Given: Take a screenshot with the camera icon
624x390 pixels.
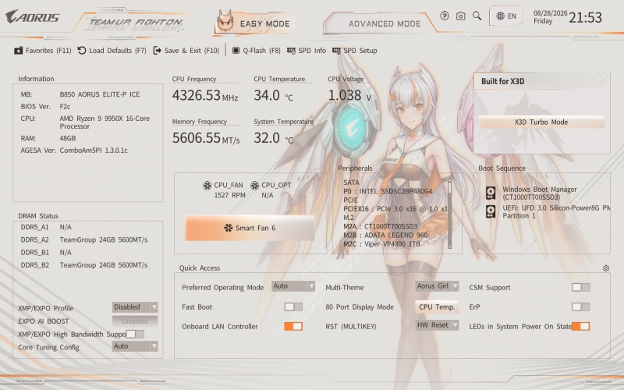Looking at the screenshot, I should point(460,16).
